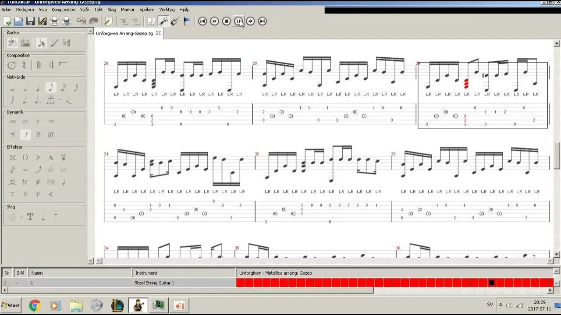561x315 pixels.
Task: Select voice 1 in Ändra panel
Action: point(12,42)
